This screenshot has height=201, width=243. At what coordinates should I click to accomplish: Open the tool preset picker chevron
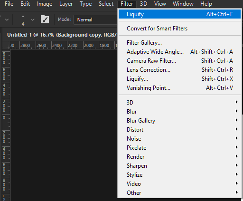click(7, 19)
